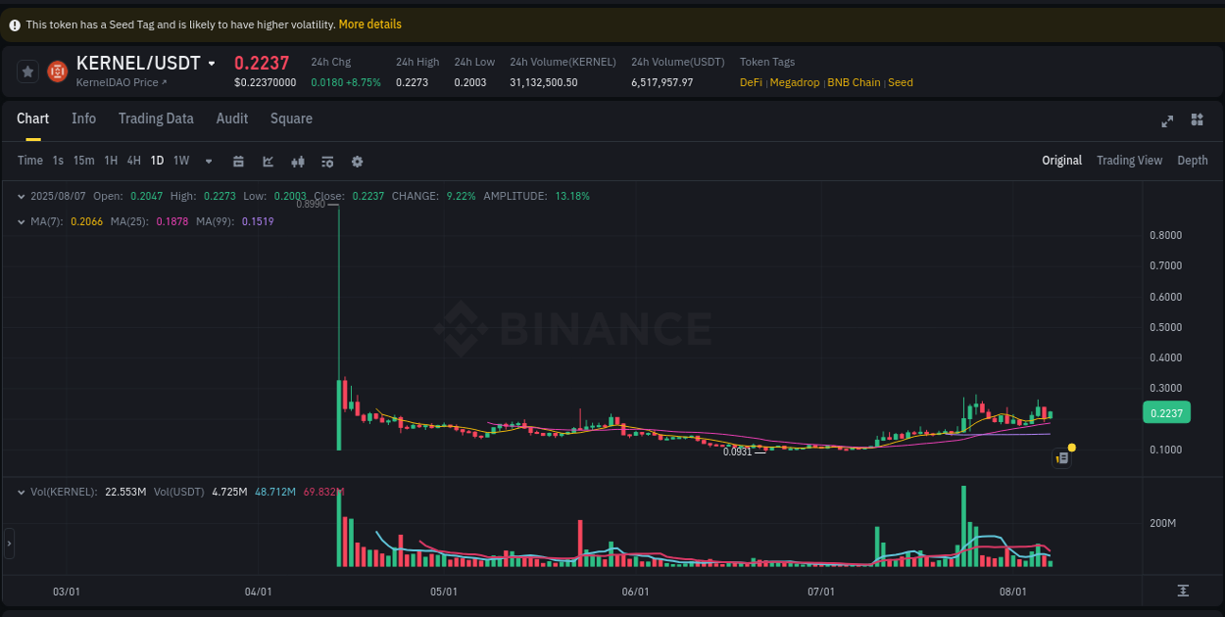The height and width of the screenshot is (617, 1225).
Task: Expand chart to fullscreen via arrows icon
Action: 1167,121
